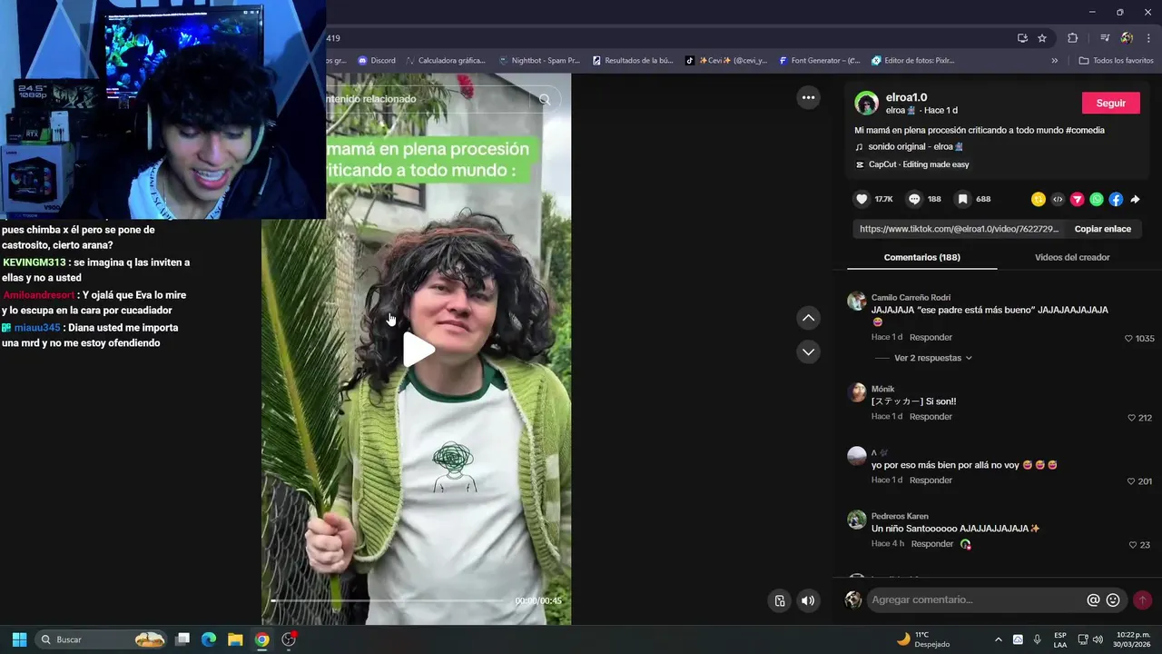Share the video to WhatsApp
Screen dimensions: 1162x654
pyautogui.click(x=1097, y=199)
